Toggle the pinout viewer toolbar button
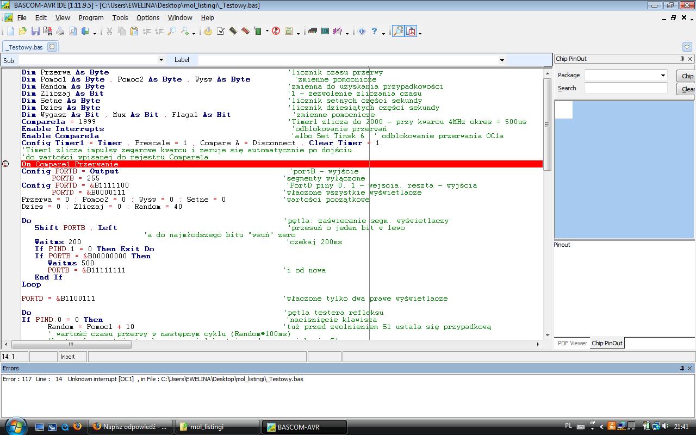 click(398, 32)
